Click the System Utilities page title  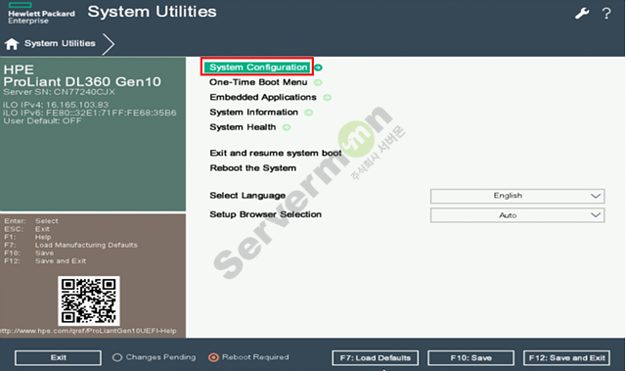(x=153, y=12)
